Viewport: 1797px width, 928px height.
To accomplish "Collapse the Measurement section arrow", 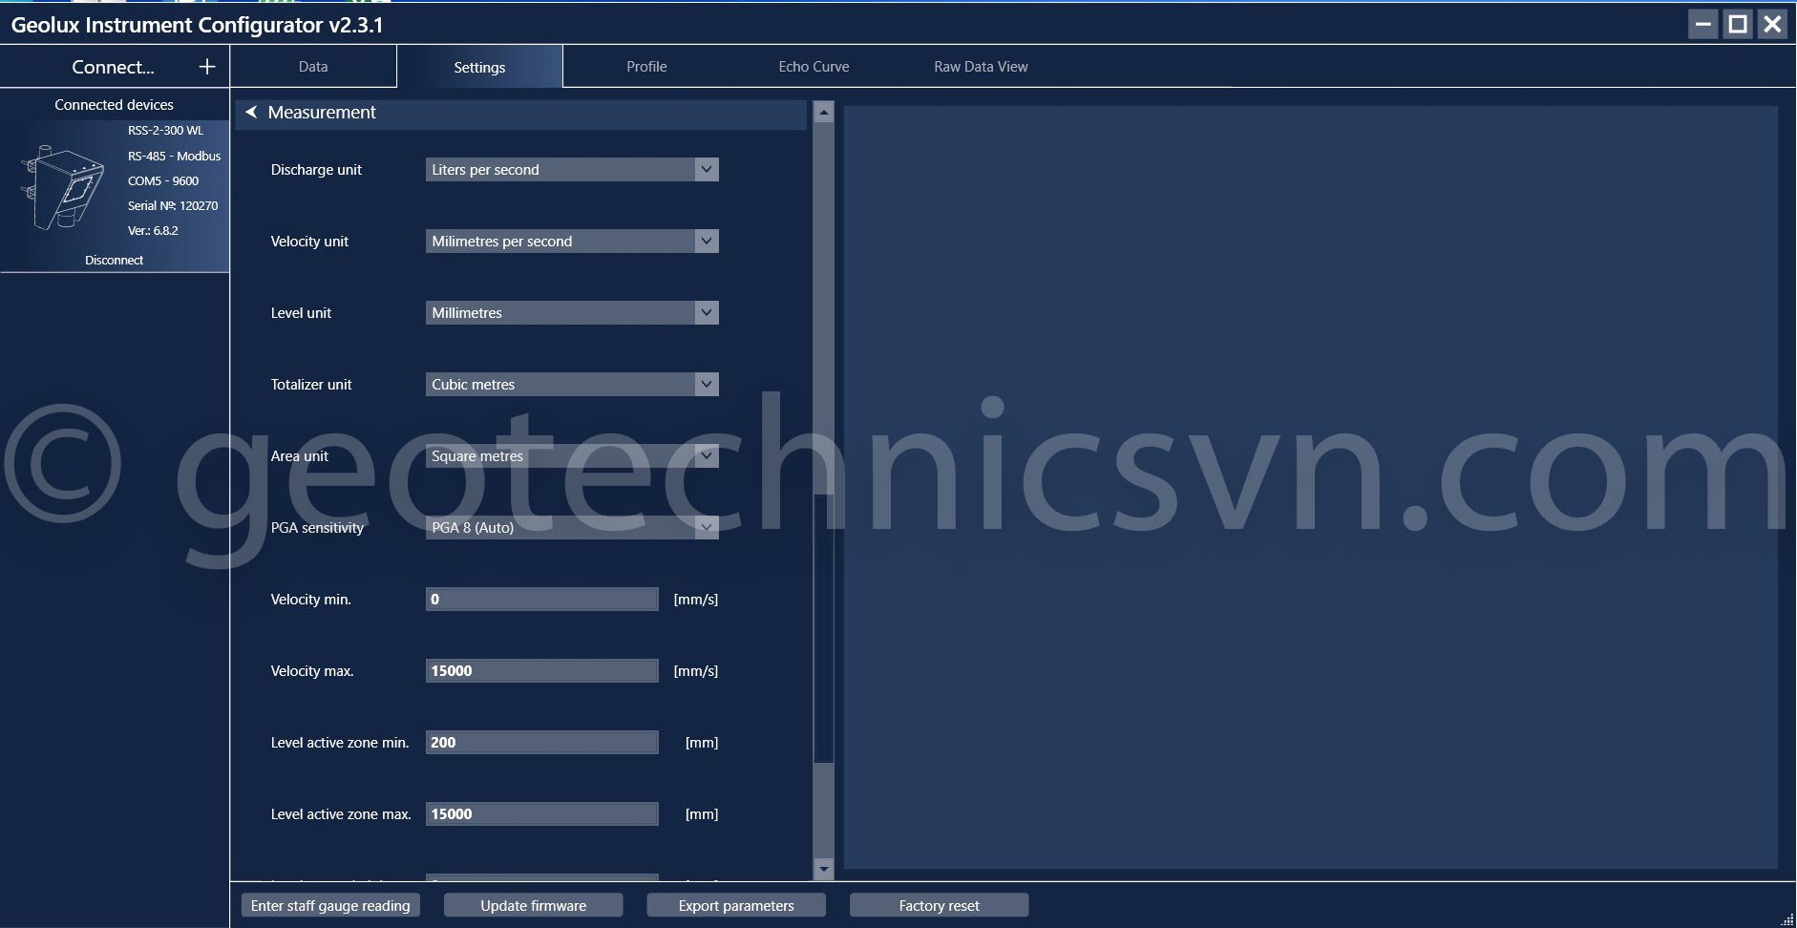I will 251,113.
